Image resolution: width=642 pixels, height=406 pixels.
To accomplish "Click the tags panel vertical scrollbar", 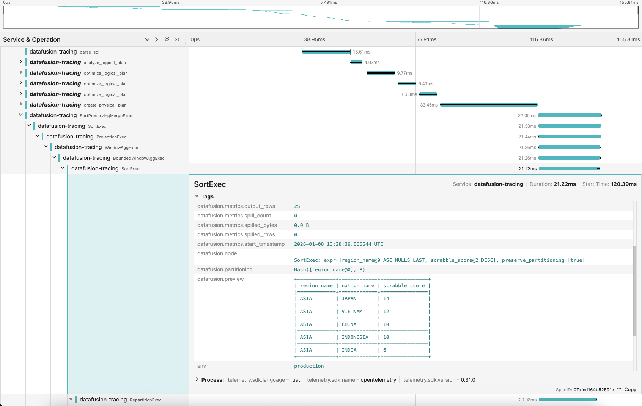I will (635, 291).
